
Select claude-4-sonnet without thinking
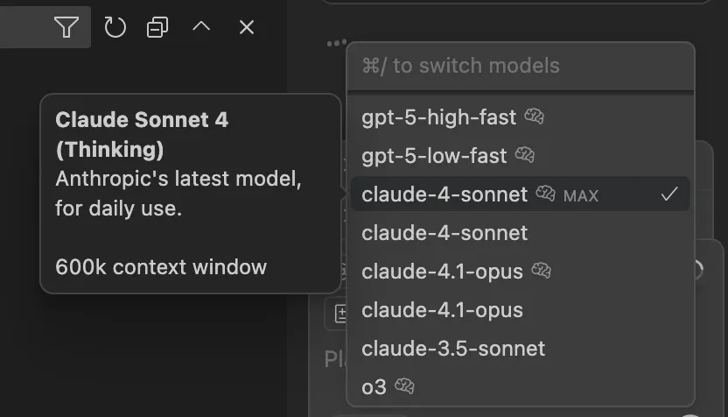coord(444,233)
